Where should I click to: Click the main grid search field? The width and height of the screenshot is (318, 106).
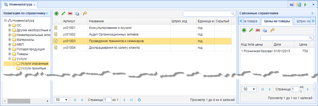click(209, 14)
